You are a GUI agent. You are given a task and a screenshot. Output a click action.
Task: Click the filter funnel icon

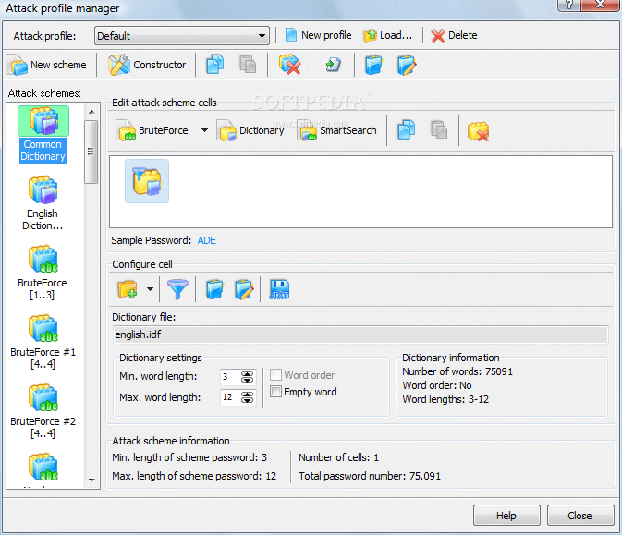coord(177,289)
